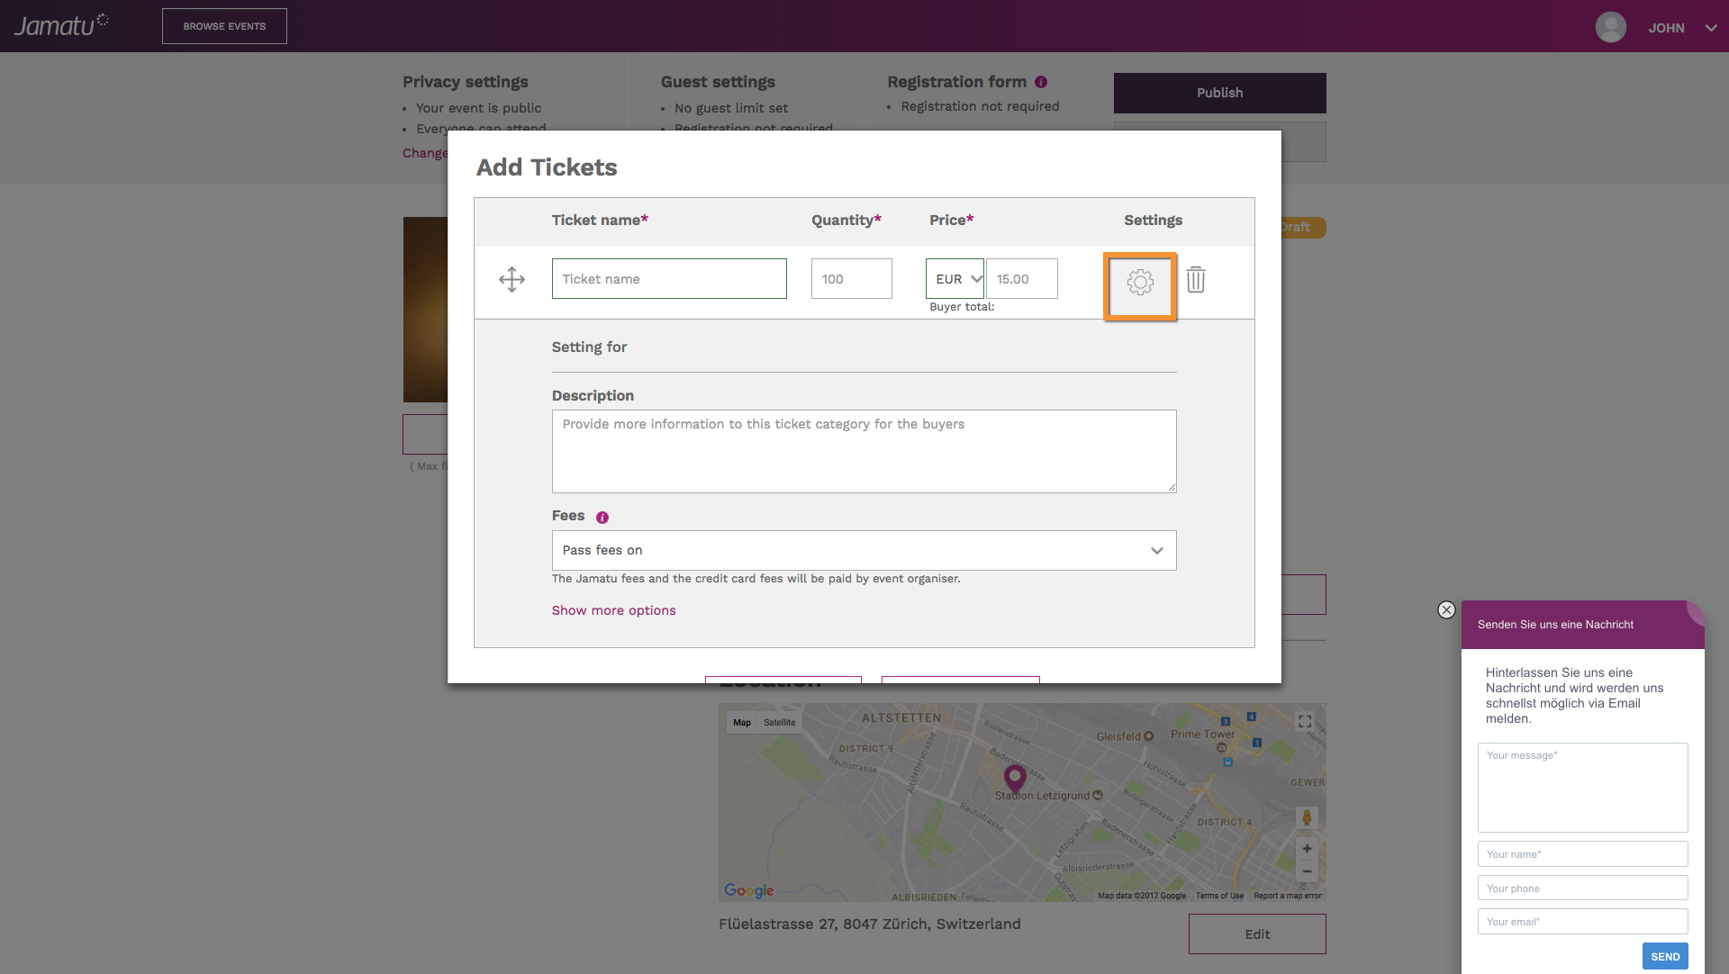This screenshot has height=974, width=1729.
Task: Click Show more options link
Action: click(613, 610)
